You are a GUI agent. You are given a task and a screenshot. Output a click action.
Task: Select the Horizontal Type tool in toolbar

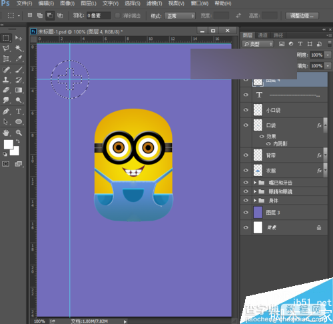point(19,111)
